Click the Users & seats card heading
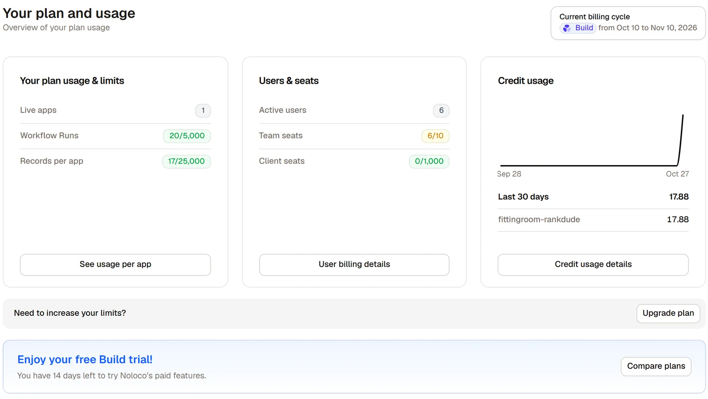Screen dimensions: 708x399 click(289, 81)
